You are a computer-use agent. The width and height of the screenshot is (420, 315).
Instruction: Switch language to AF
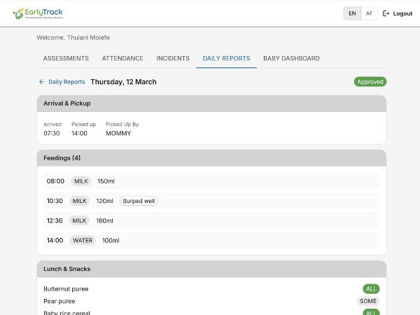pyautogui.click(x=369, y=13)
